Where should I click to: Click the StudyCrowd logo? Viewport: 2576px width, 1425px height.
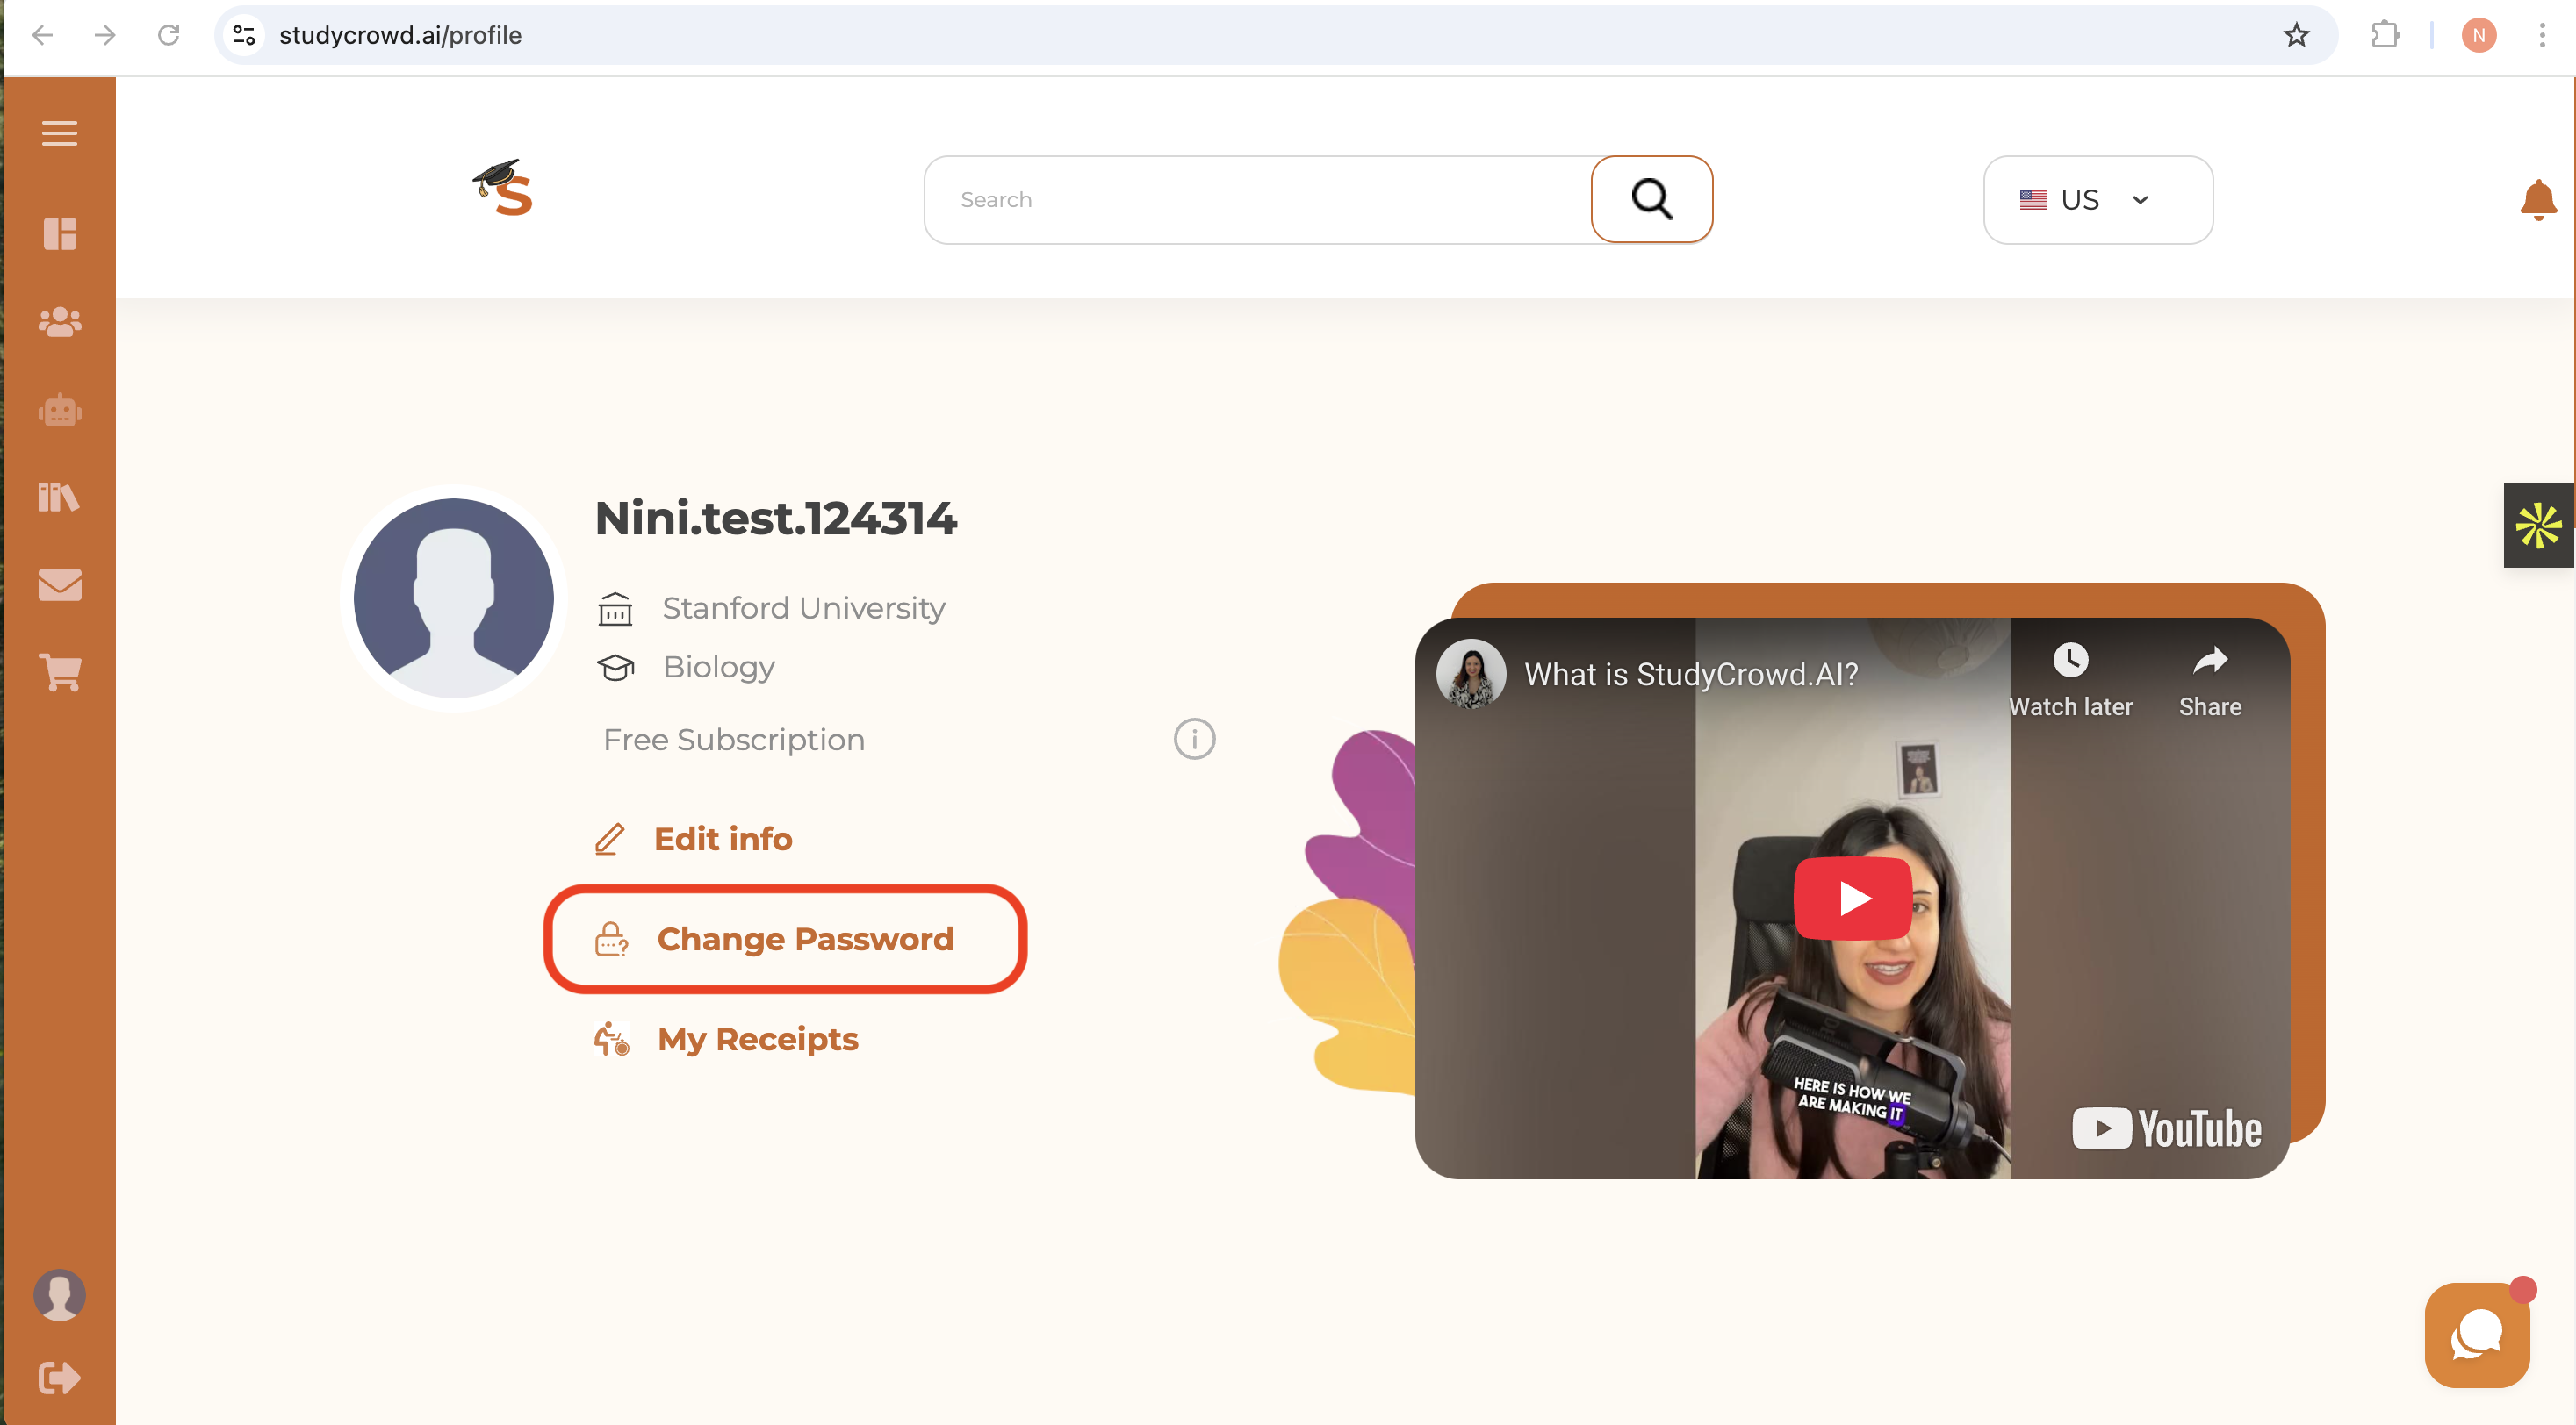(x=503, y=188)
